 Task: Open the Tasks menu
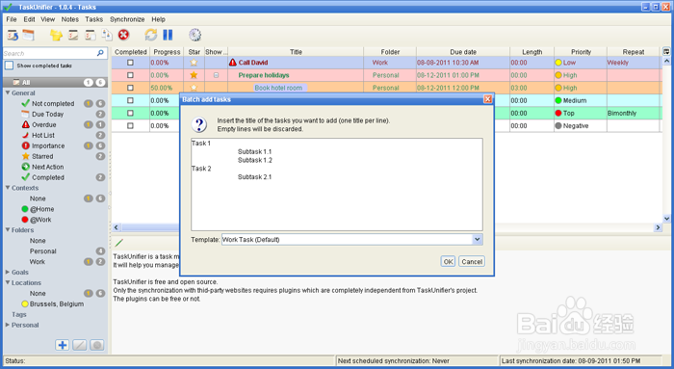coord(93,19)
